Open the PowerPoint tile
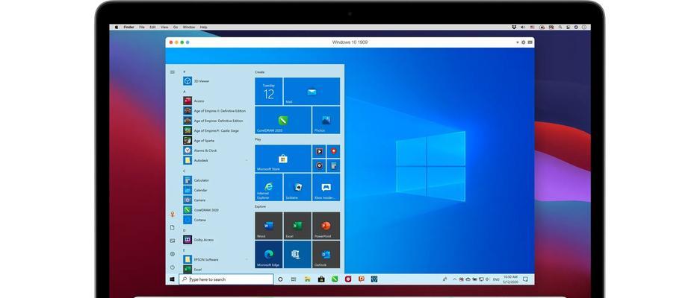 326,226
